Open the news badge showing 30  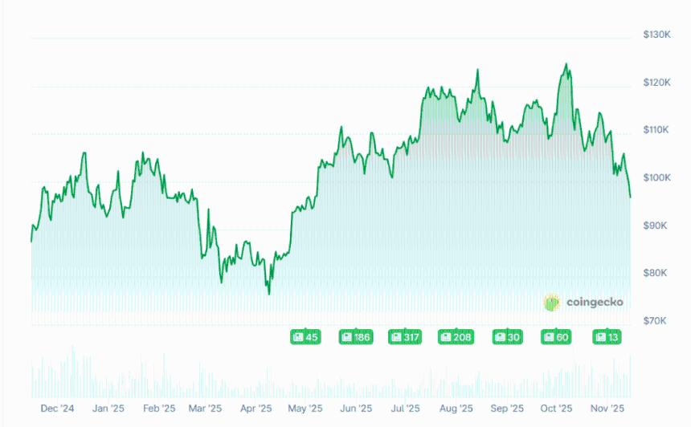click(x=507, y=337)
